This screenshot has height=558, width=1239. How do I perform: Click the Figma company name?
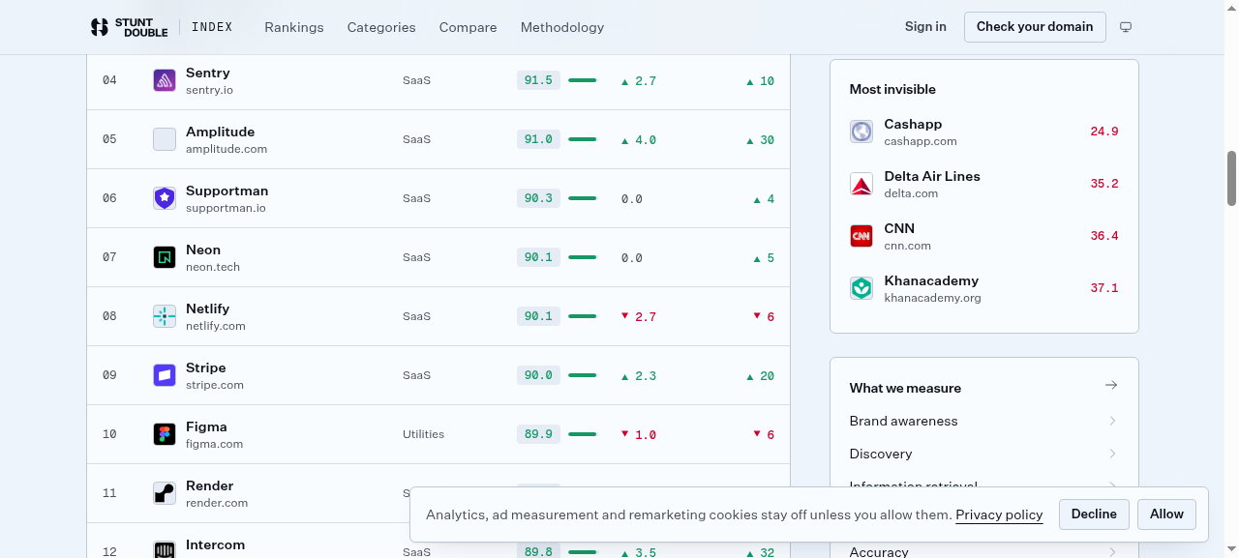[206, 426]
